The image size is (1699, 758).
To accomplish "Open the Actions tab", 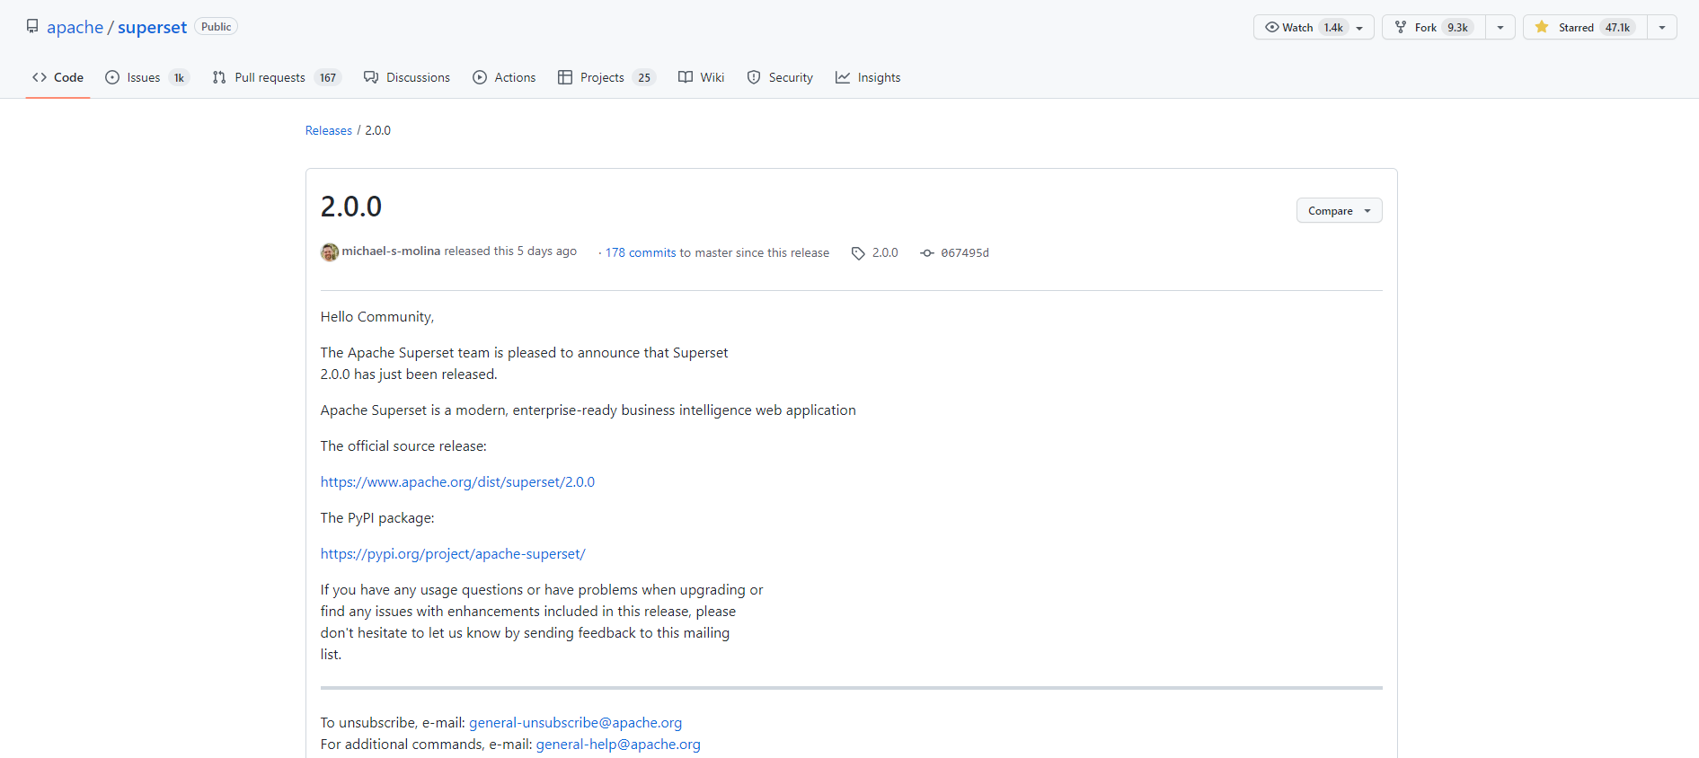I will 505,77.
